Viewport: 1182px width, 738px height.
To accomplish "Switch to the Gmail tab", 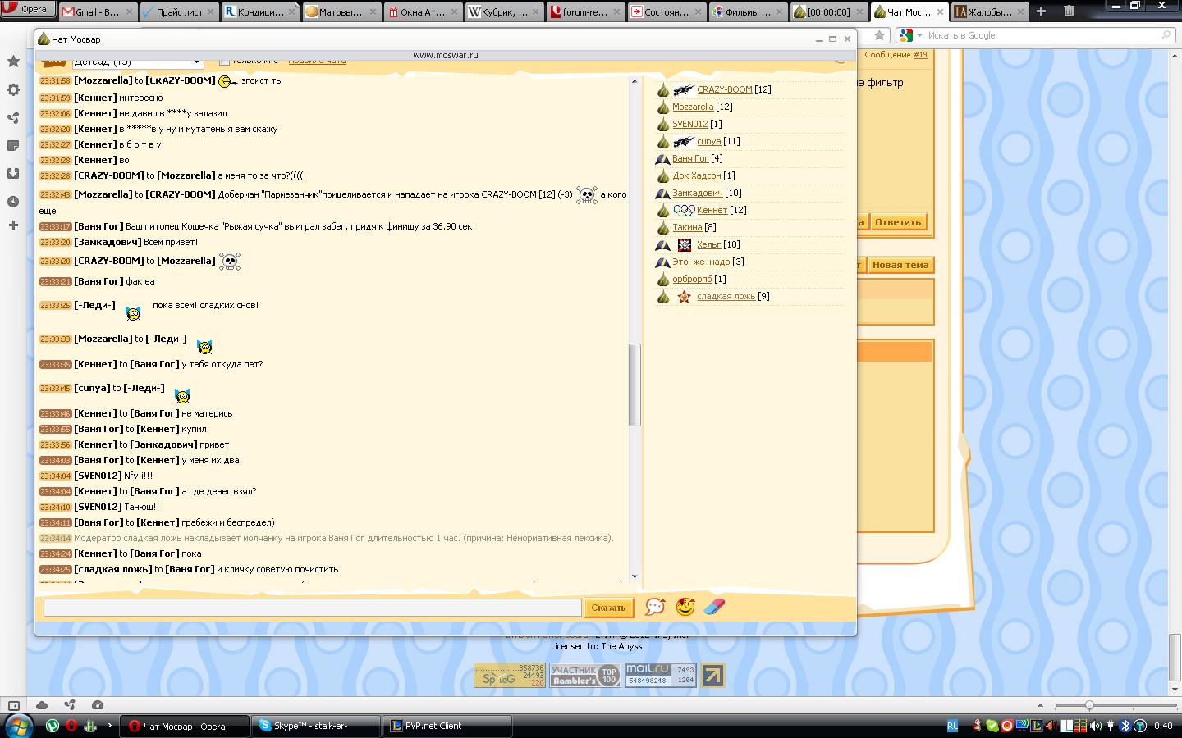I will coord(97,11).
